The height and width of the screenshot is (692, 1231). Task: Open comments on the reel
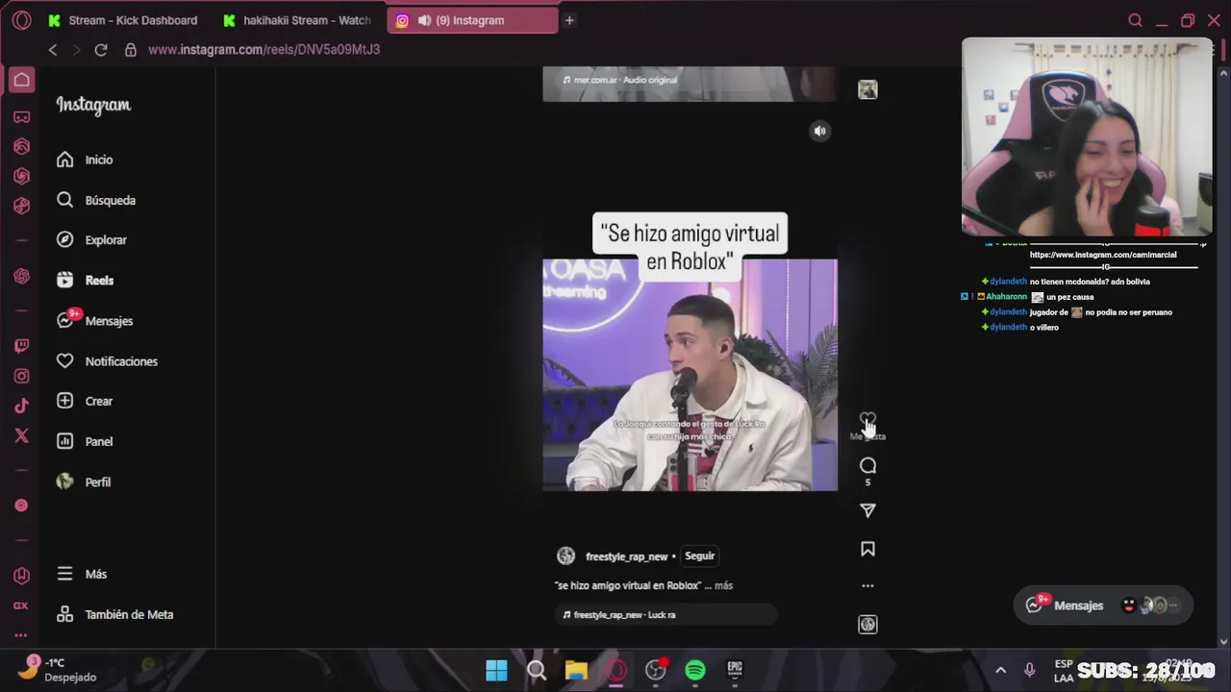(867, 466)
